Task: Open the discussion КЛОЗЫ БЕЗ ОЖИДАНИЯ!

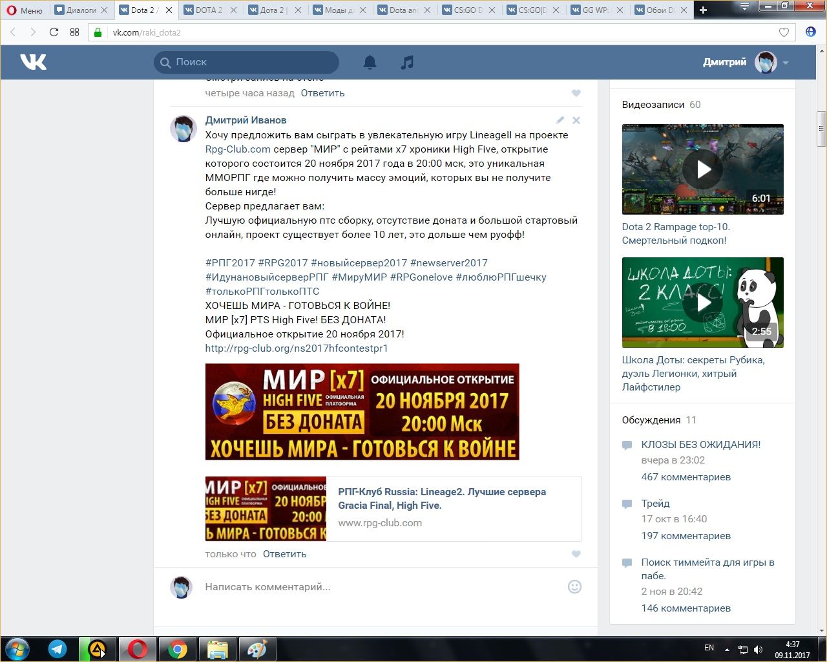Action: (x=701, y=445)
